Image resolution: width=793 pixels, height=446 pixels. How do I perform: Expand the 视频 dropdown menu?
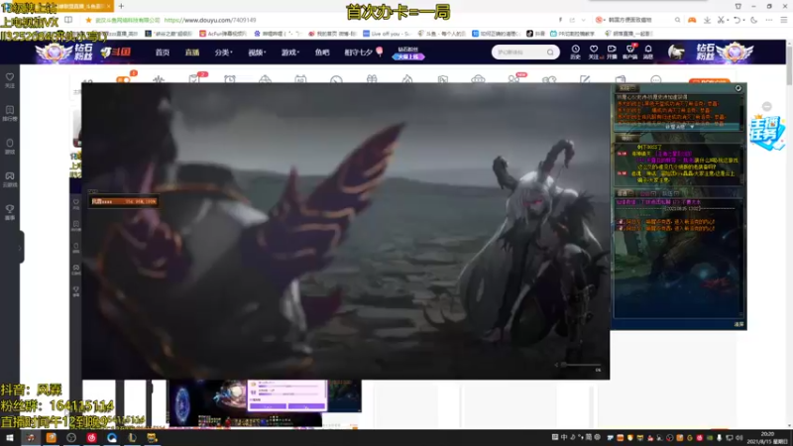point(257,53)
